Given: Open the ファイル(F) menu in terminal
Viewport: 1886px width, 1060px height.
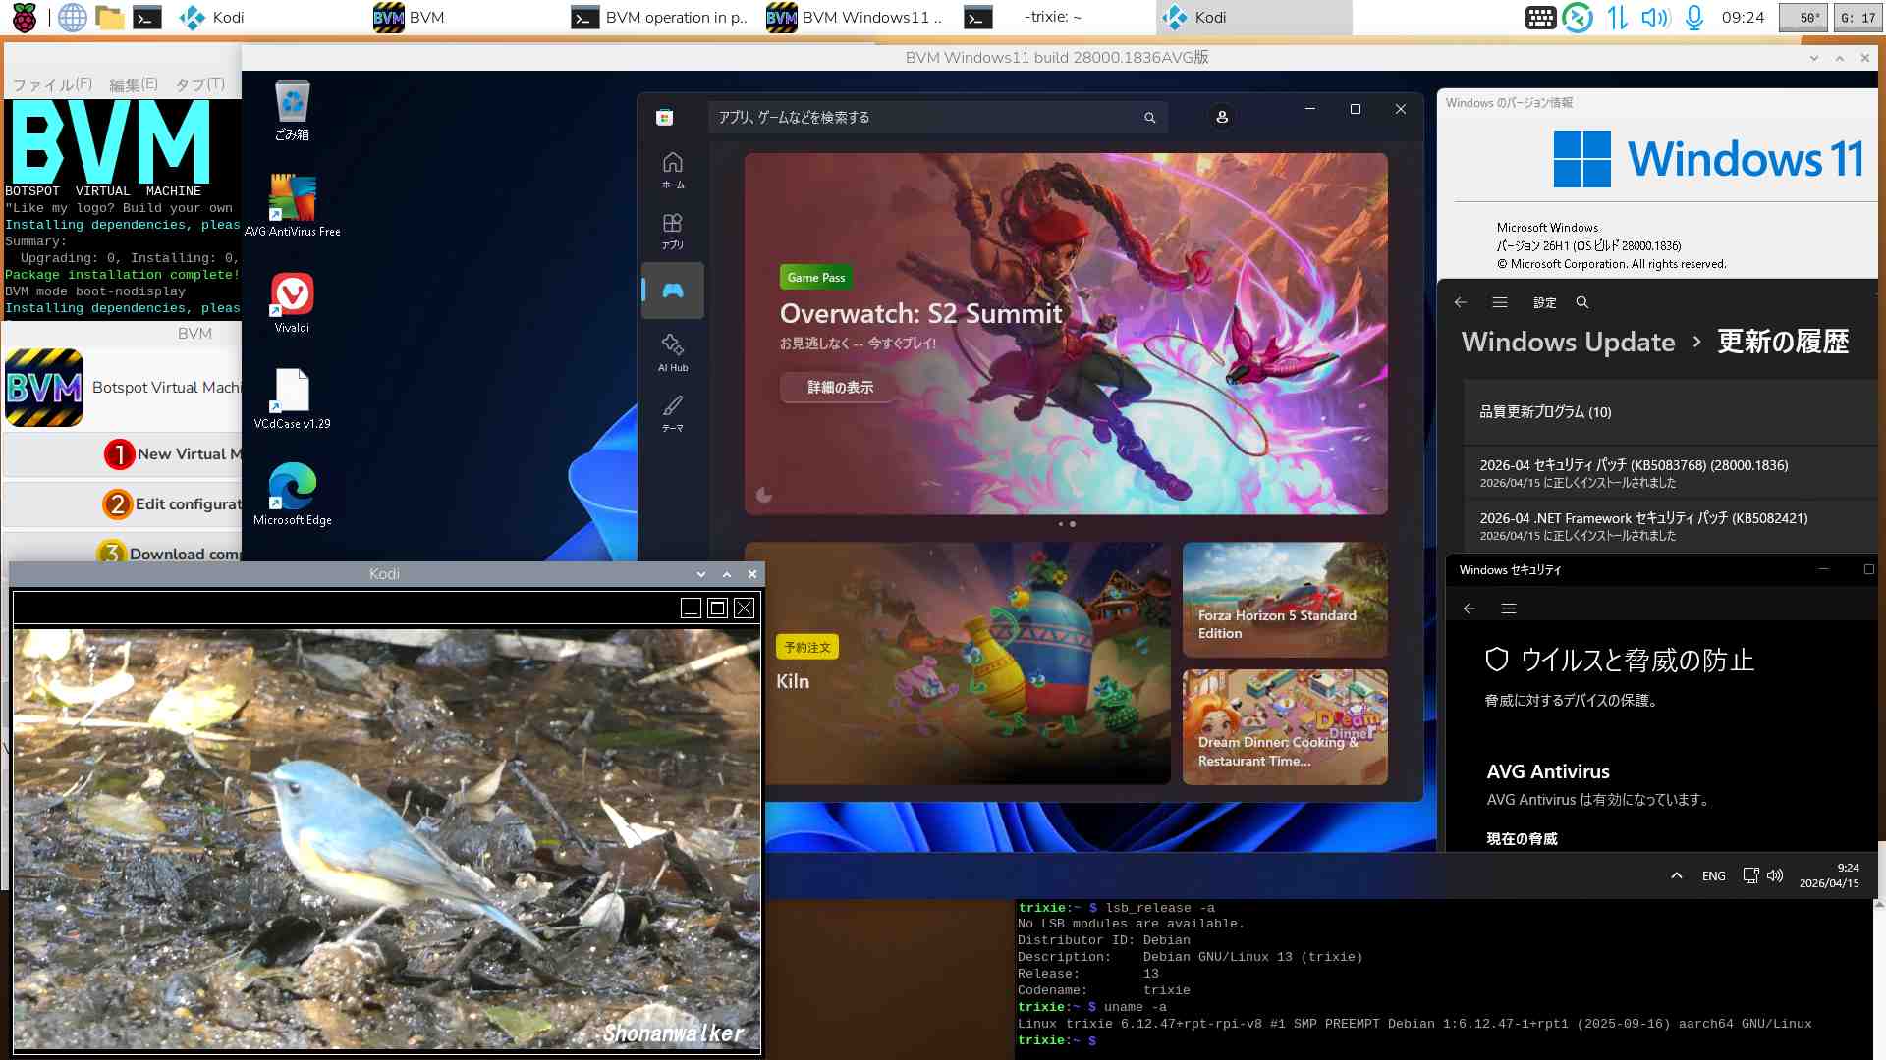Looking at the screenshot, I should pos(52,84).
